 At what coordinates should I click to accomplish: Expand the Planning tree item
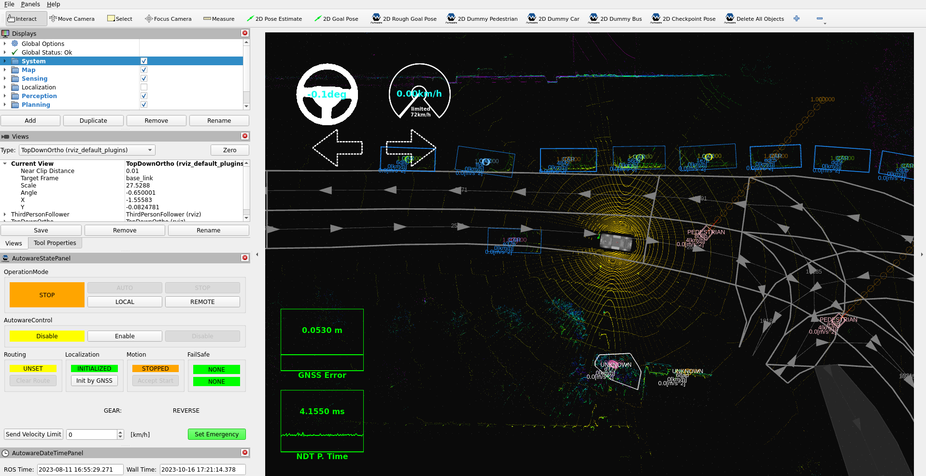5,105
